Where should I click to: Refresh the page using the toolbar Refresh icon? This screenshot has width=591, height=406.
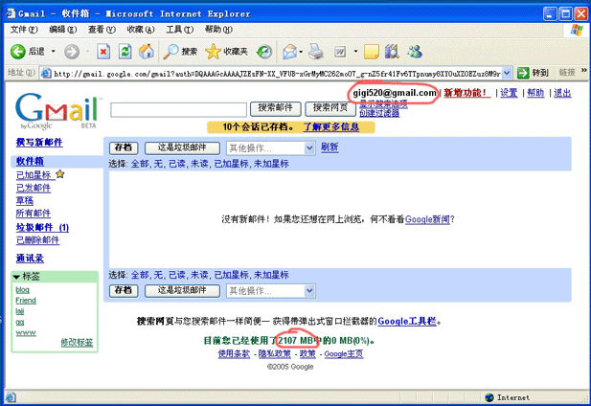pyautogui.click(x=125, y=52)
